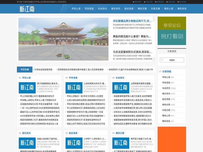Image resolution: width=203 pixels, height=152 pixels.
Task: Click the carousel arrow at the slider's top-right
Action: point(154,19)
